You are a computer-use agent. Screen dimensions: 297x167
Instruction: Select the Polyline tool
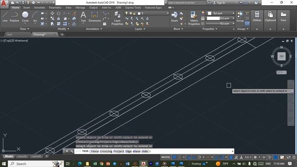(x=14, y=17)
